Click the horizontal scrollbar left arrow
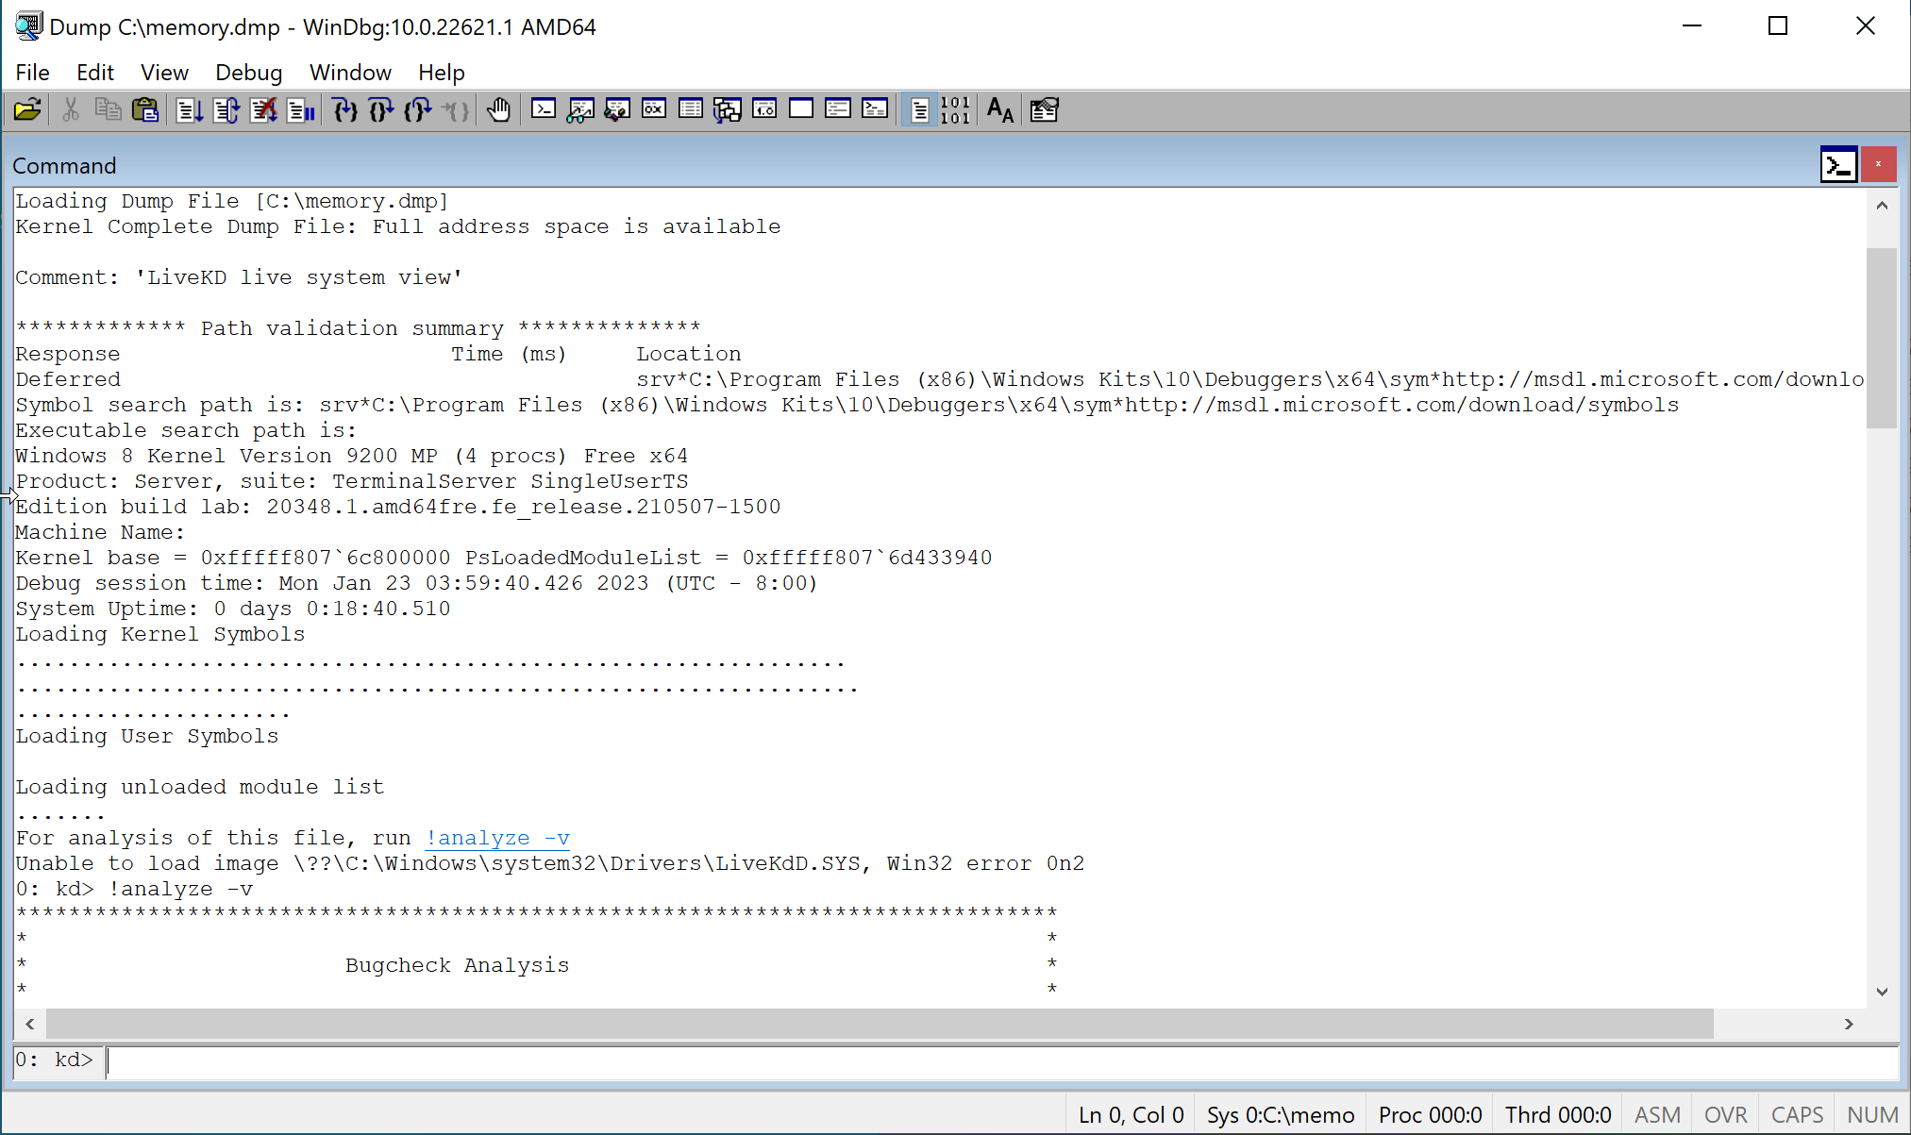This screenshot has height=1135, width=1911. (30, 1024)
